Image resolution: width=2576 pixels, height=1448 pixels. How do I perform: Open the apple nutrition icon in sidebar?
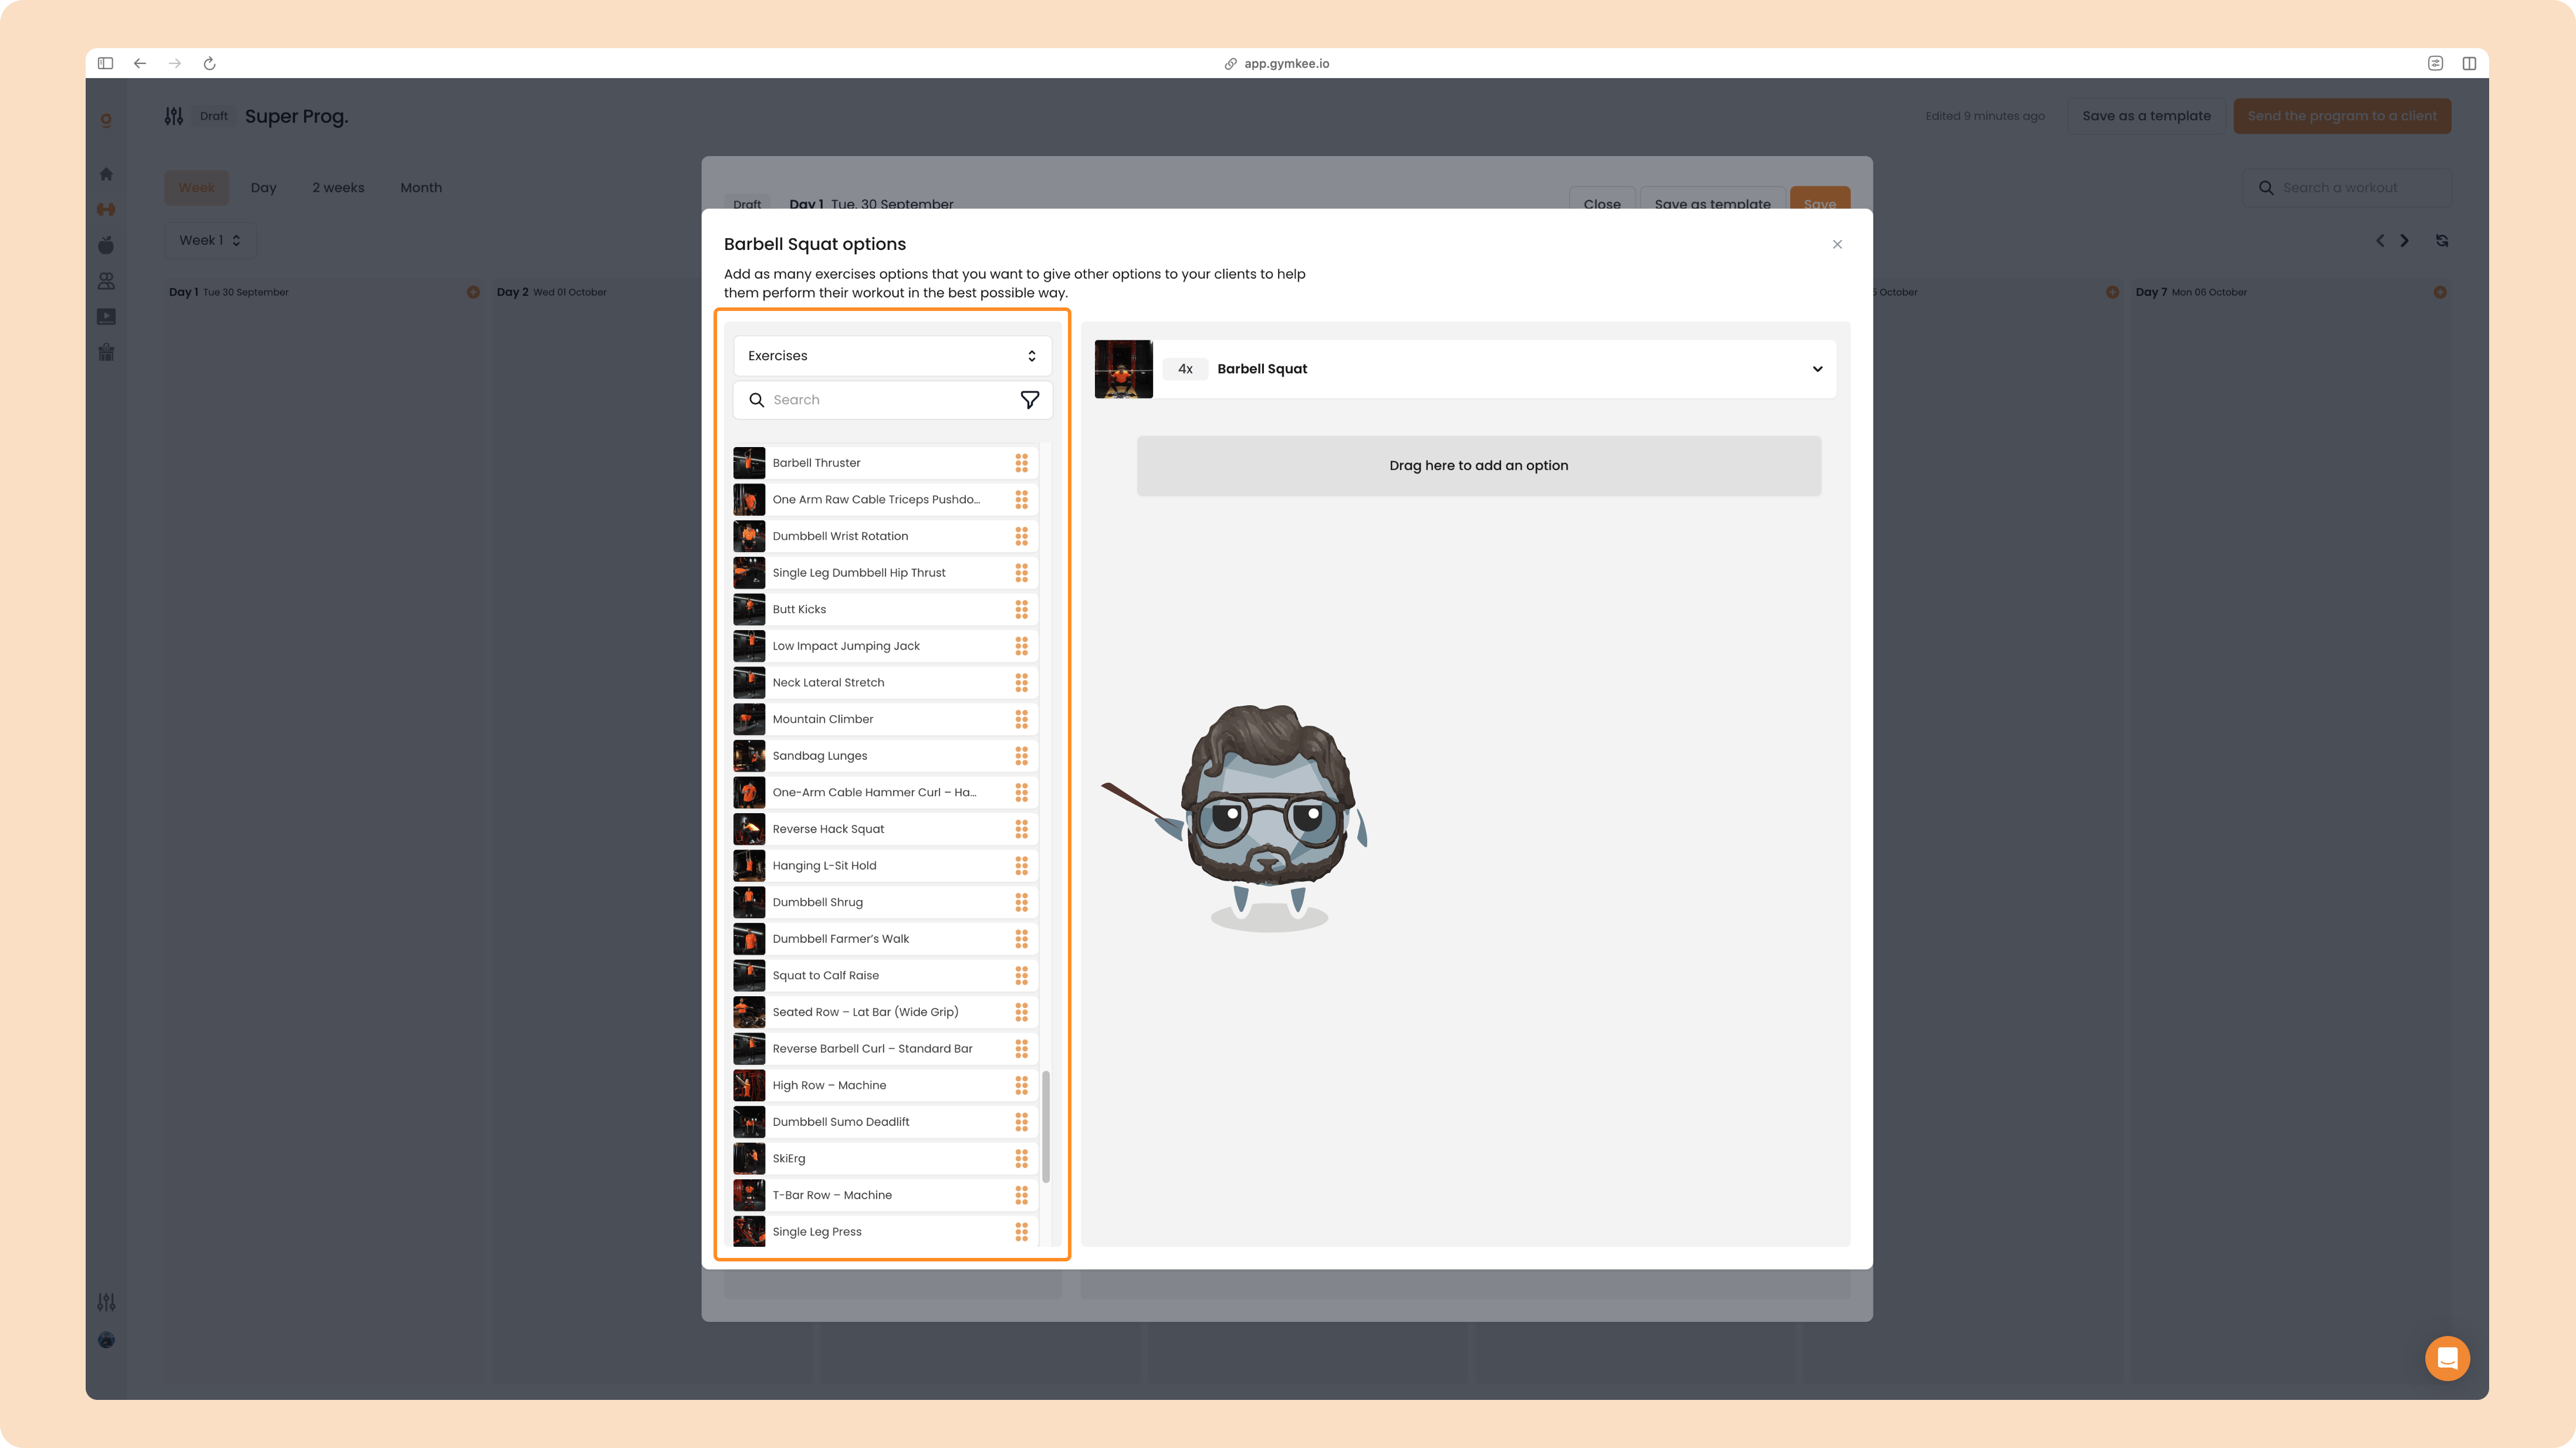[x=106, y=245]
